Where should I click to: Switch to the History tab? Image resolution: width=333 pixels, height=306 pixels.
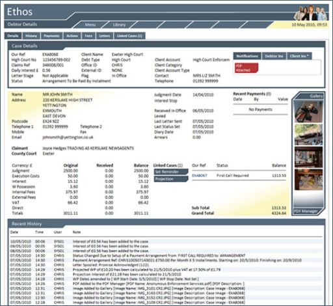click(x=31, y=36)
